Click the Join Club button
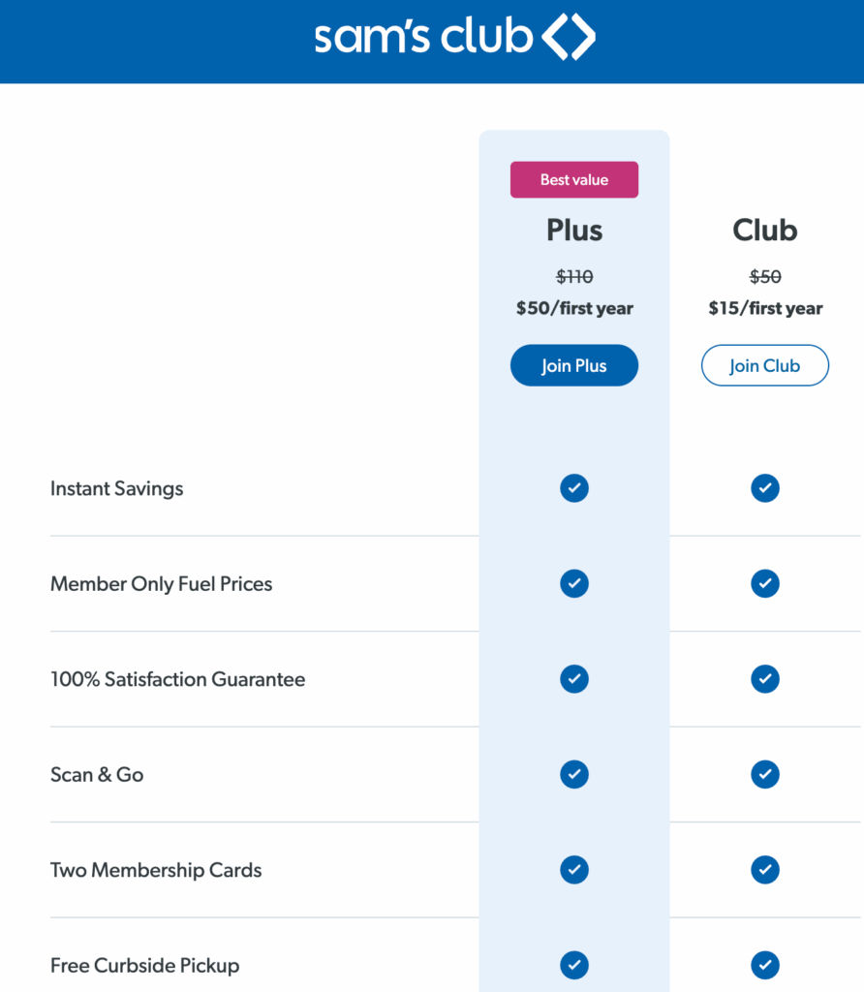864x992 pixels. tap(765, 365)
